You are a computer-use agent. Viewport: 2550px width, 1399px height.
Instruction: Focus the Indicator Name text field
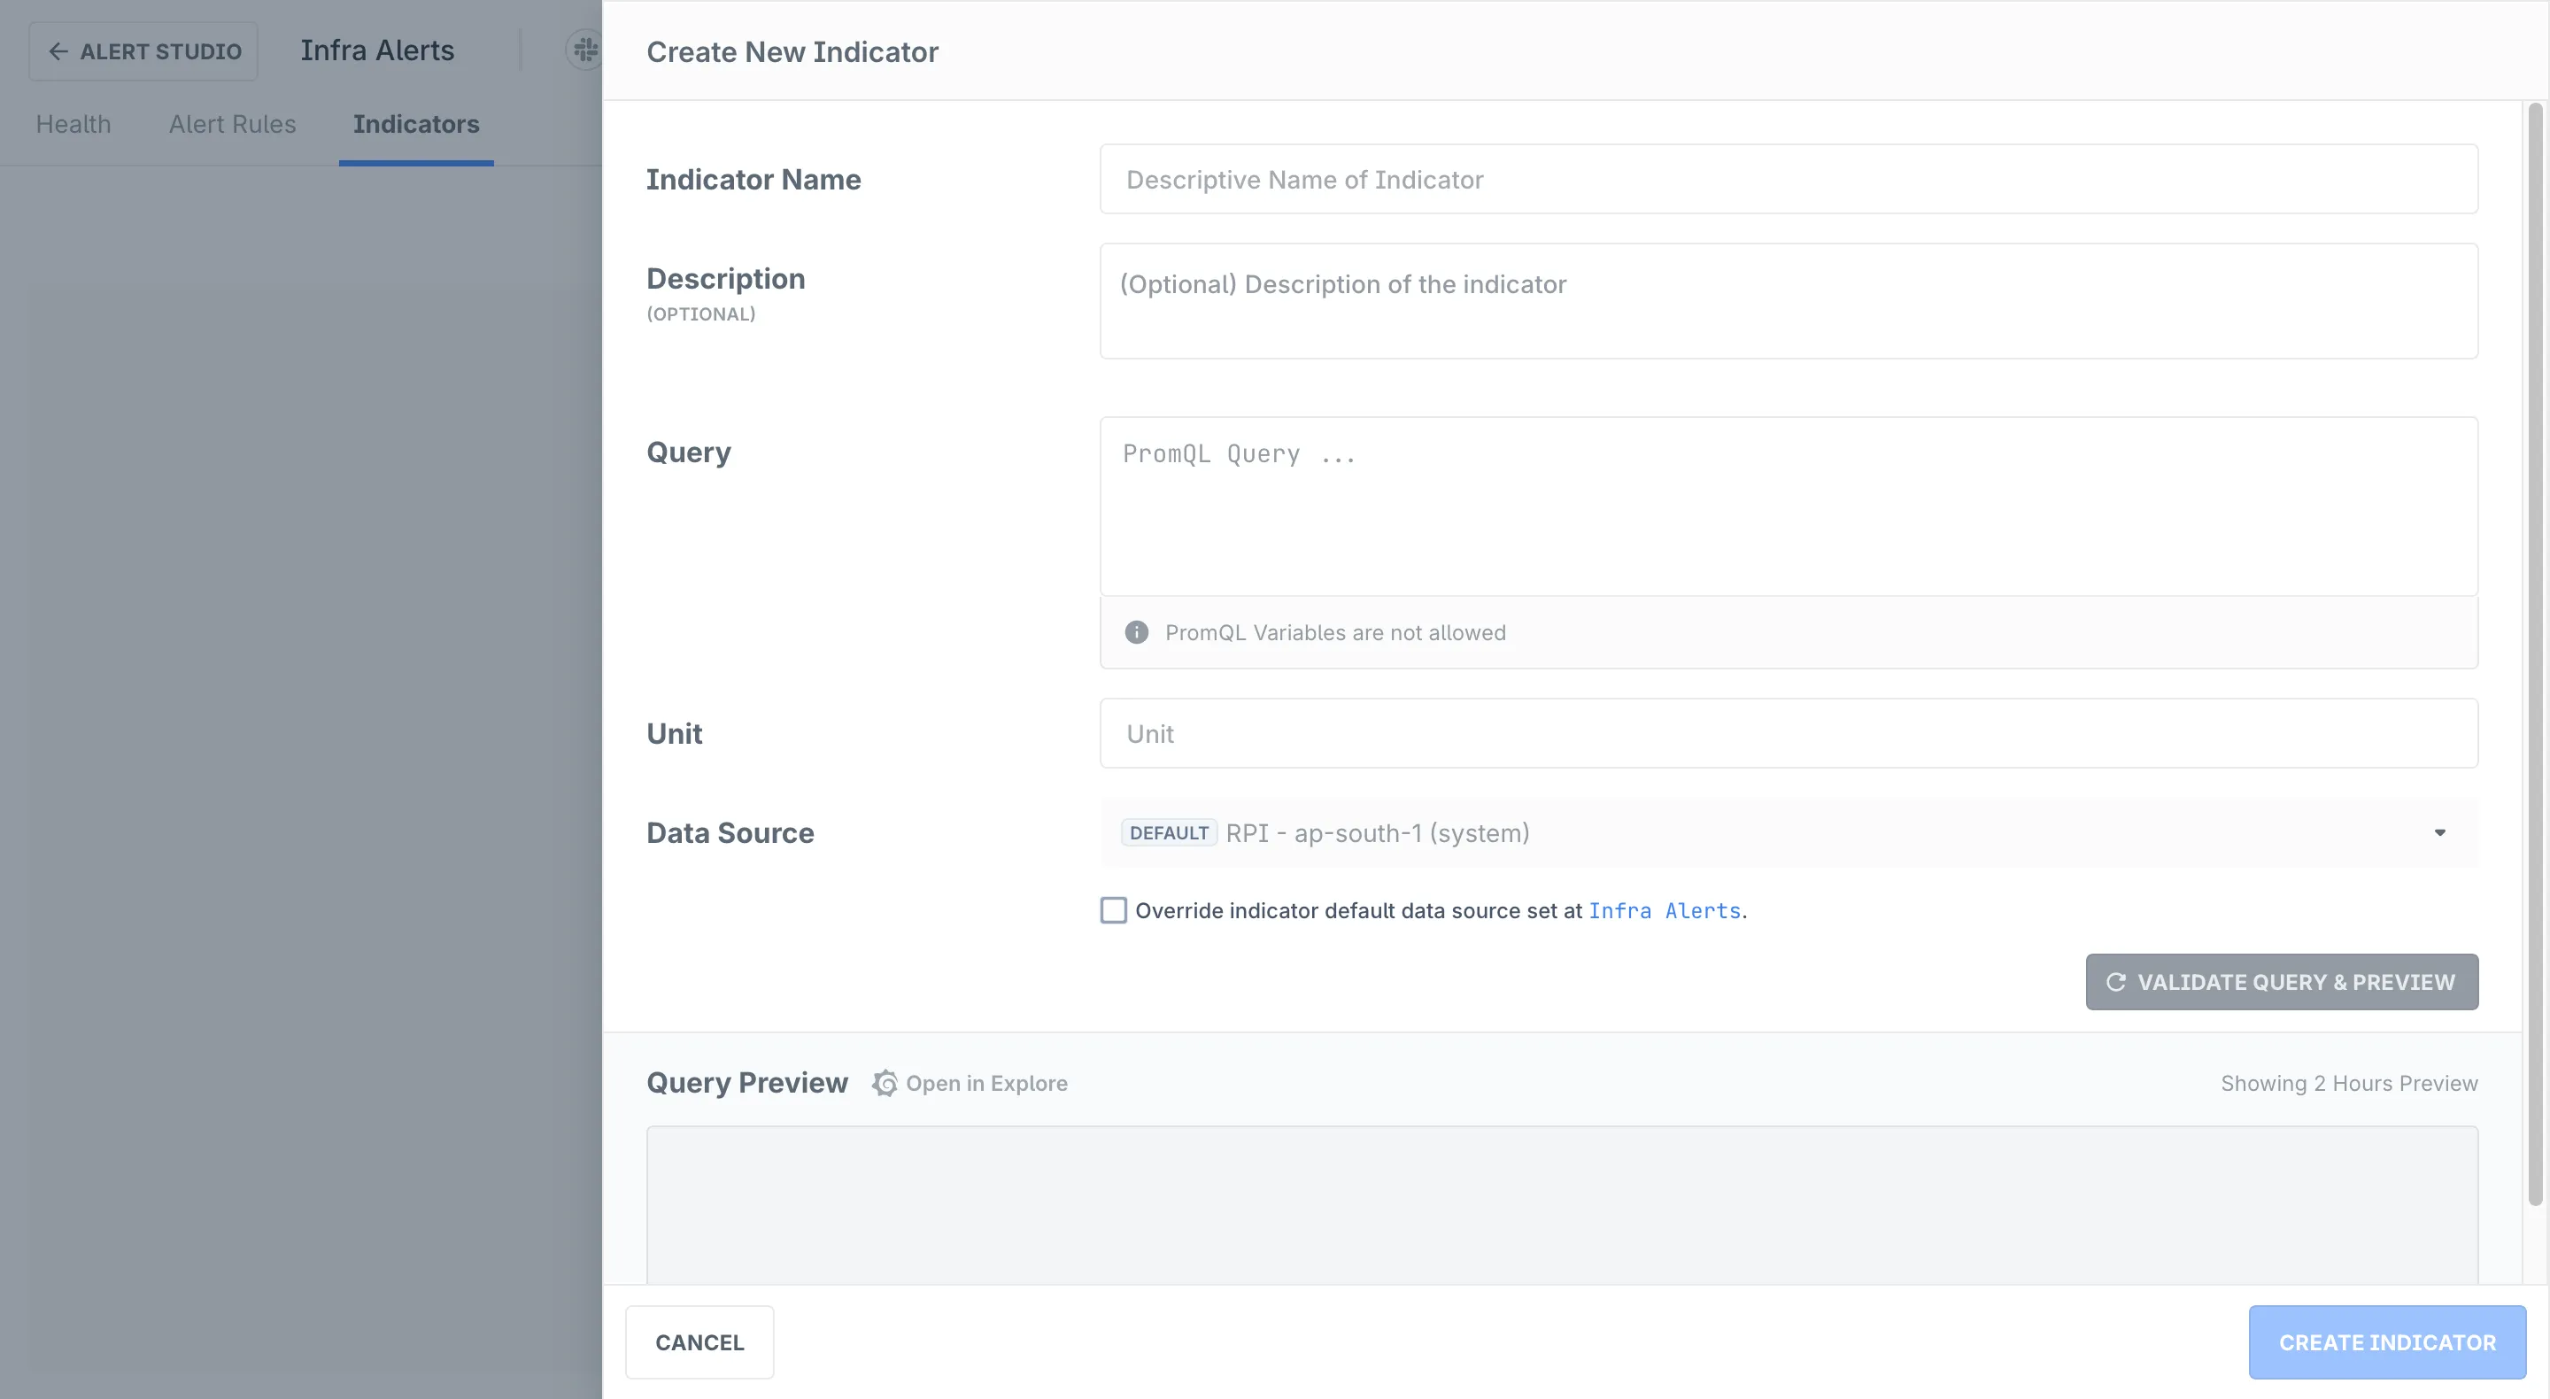tap(1788, 181)
